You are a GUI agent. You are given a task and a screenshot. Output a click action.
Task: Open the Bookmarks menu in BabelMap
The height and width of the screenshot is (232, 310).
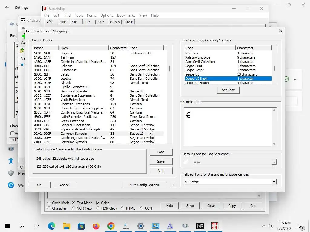point(126,15)
